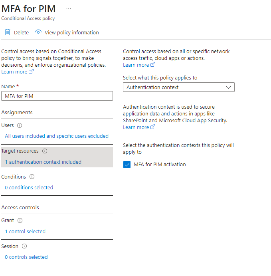Uncheck the MFA for PIM activation checkbox
This screenshot has width=271, height=276.
pos(127,165)
